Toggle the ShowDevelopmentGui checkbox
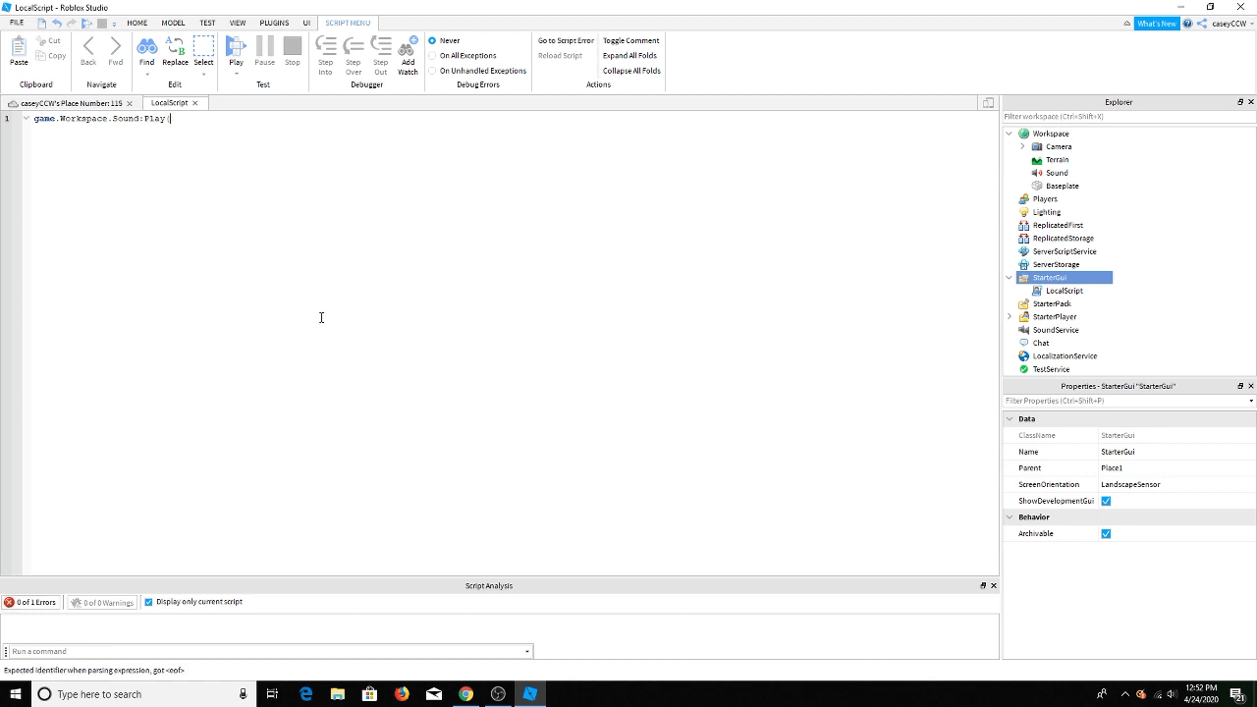Screen dimensions: 1257x707 click(1106, 501)
